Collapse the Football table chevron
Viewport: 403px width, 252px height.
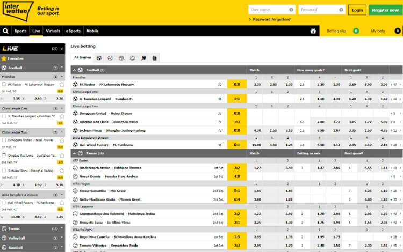[74, 70]
